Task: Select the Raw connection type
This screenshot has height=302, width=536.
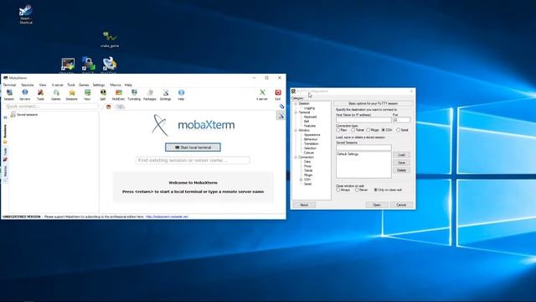Action: pyautogui.click(x=338, y=130)
